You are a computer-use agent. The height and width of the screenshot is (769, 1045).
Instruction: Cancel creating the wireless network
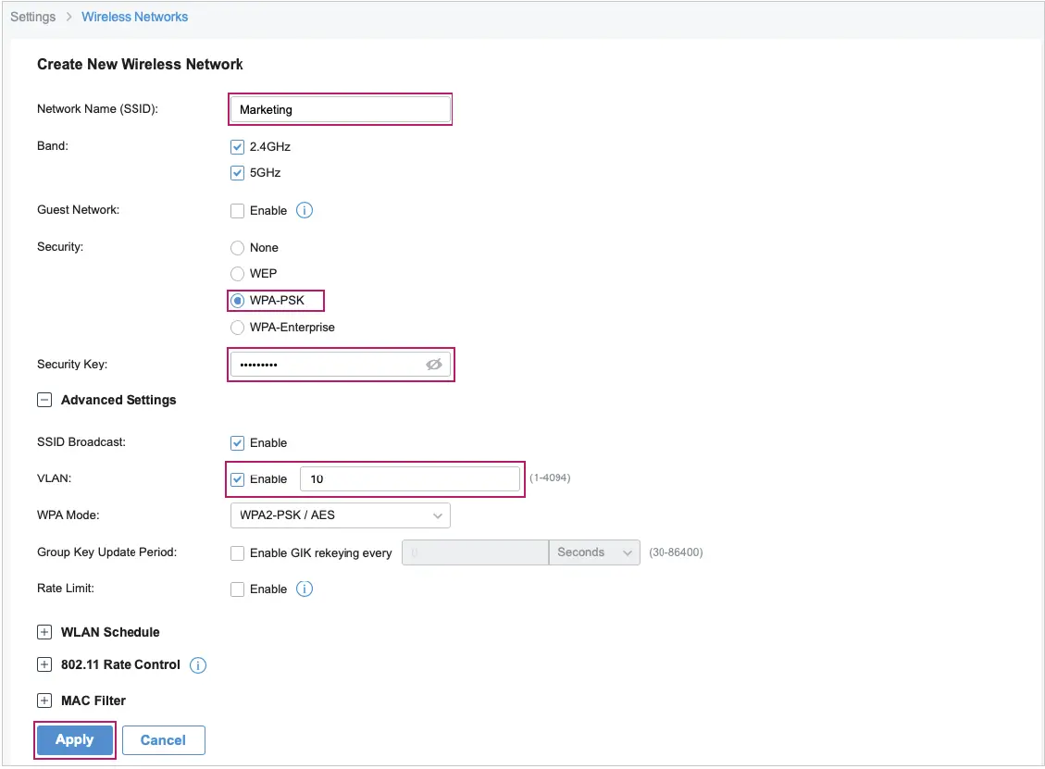coord(164,739)
